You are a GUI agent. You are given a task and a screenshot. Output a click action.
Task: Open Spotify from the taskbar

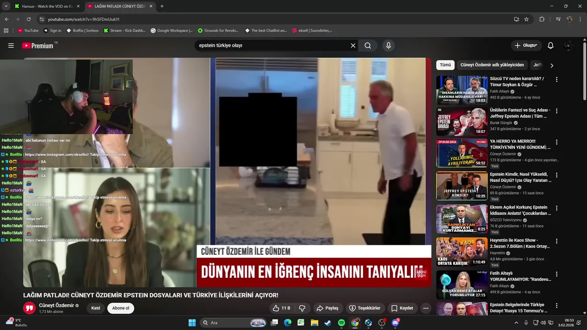(341, 323)
